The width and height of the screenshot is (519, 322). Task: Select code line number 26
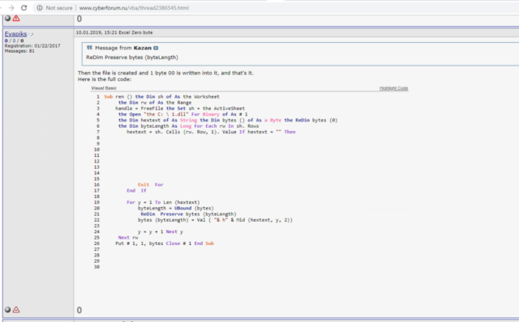pyautogui.click(x=97, y=244)
